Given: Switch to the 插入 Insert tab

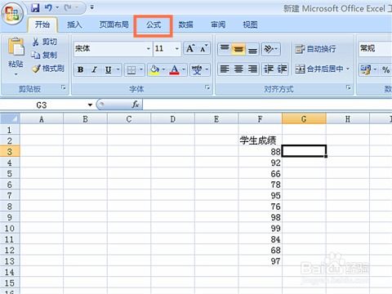Looking at the screenshot, I should coord(74,24).
